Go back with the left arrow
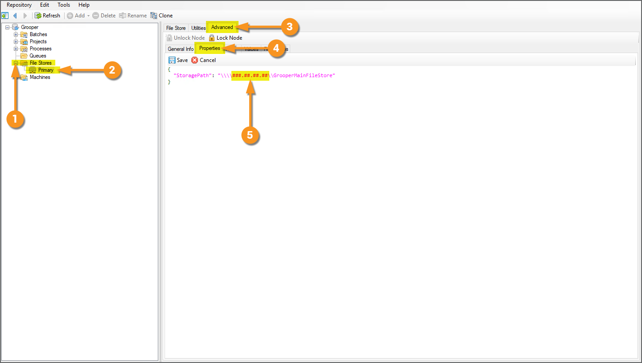The width and height of the screenshot is (642, 363). point(15,16)
